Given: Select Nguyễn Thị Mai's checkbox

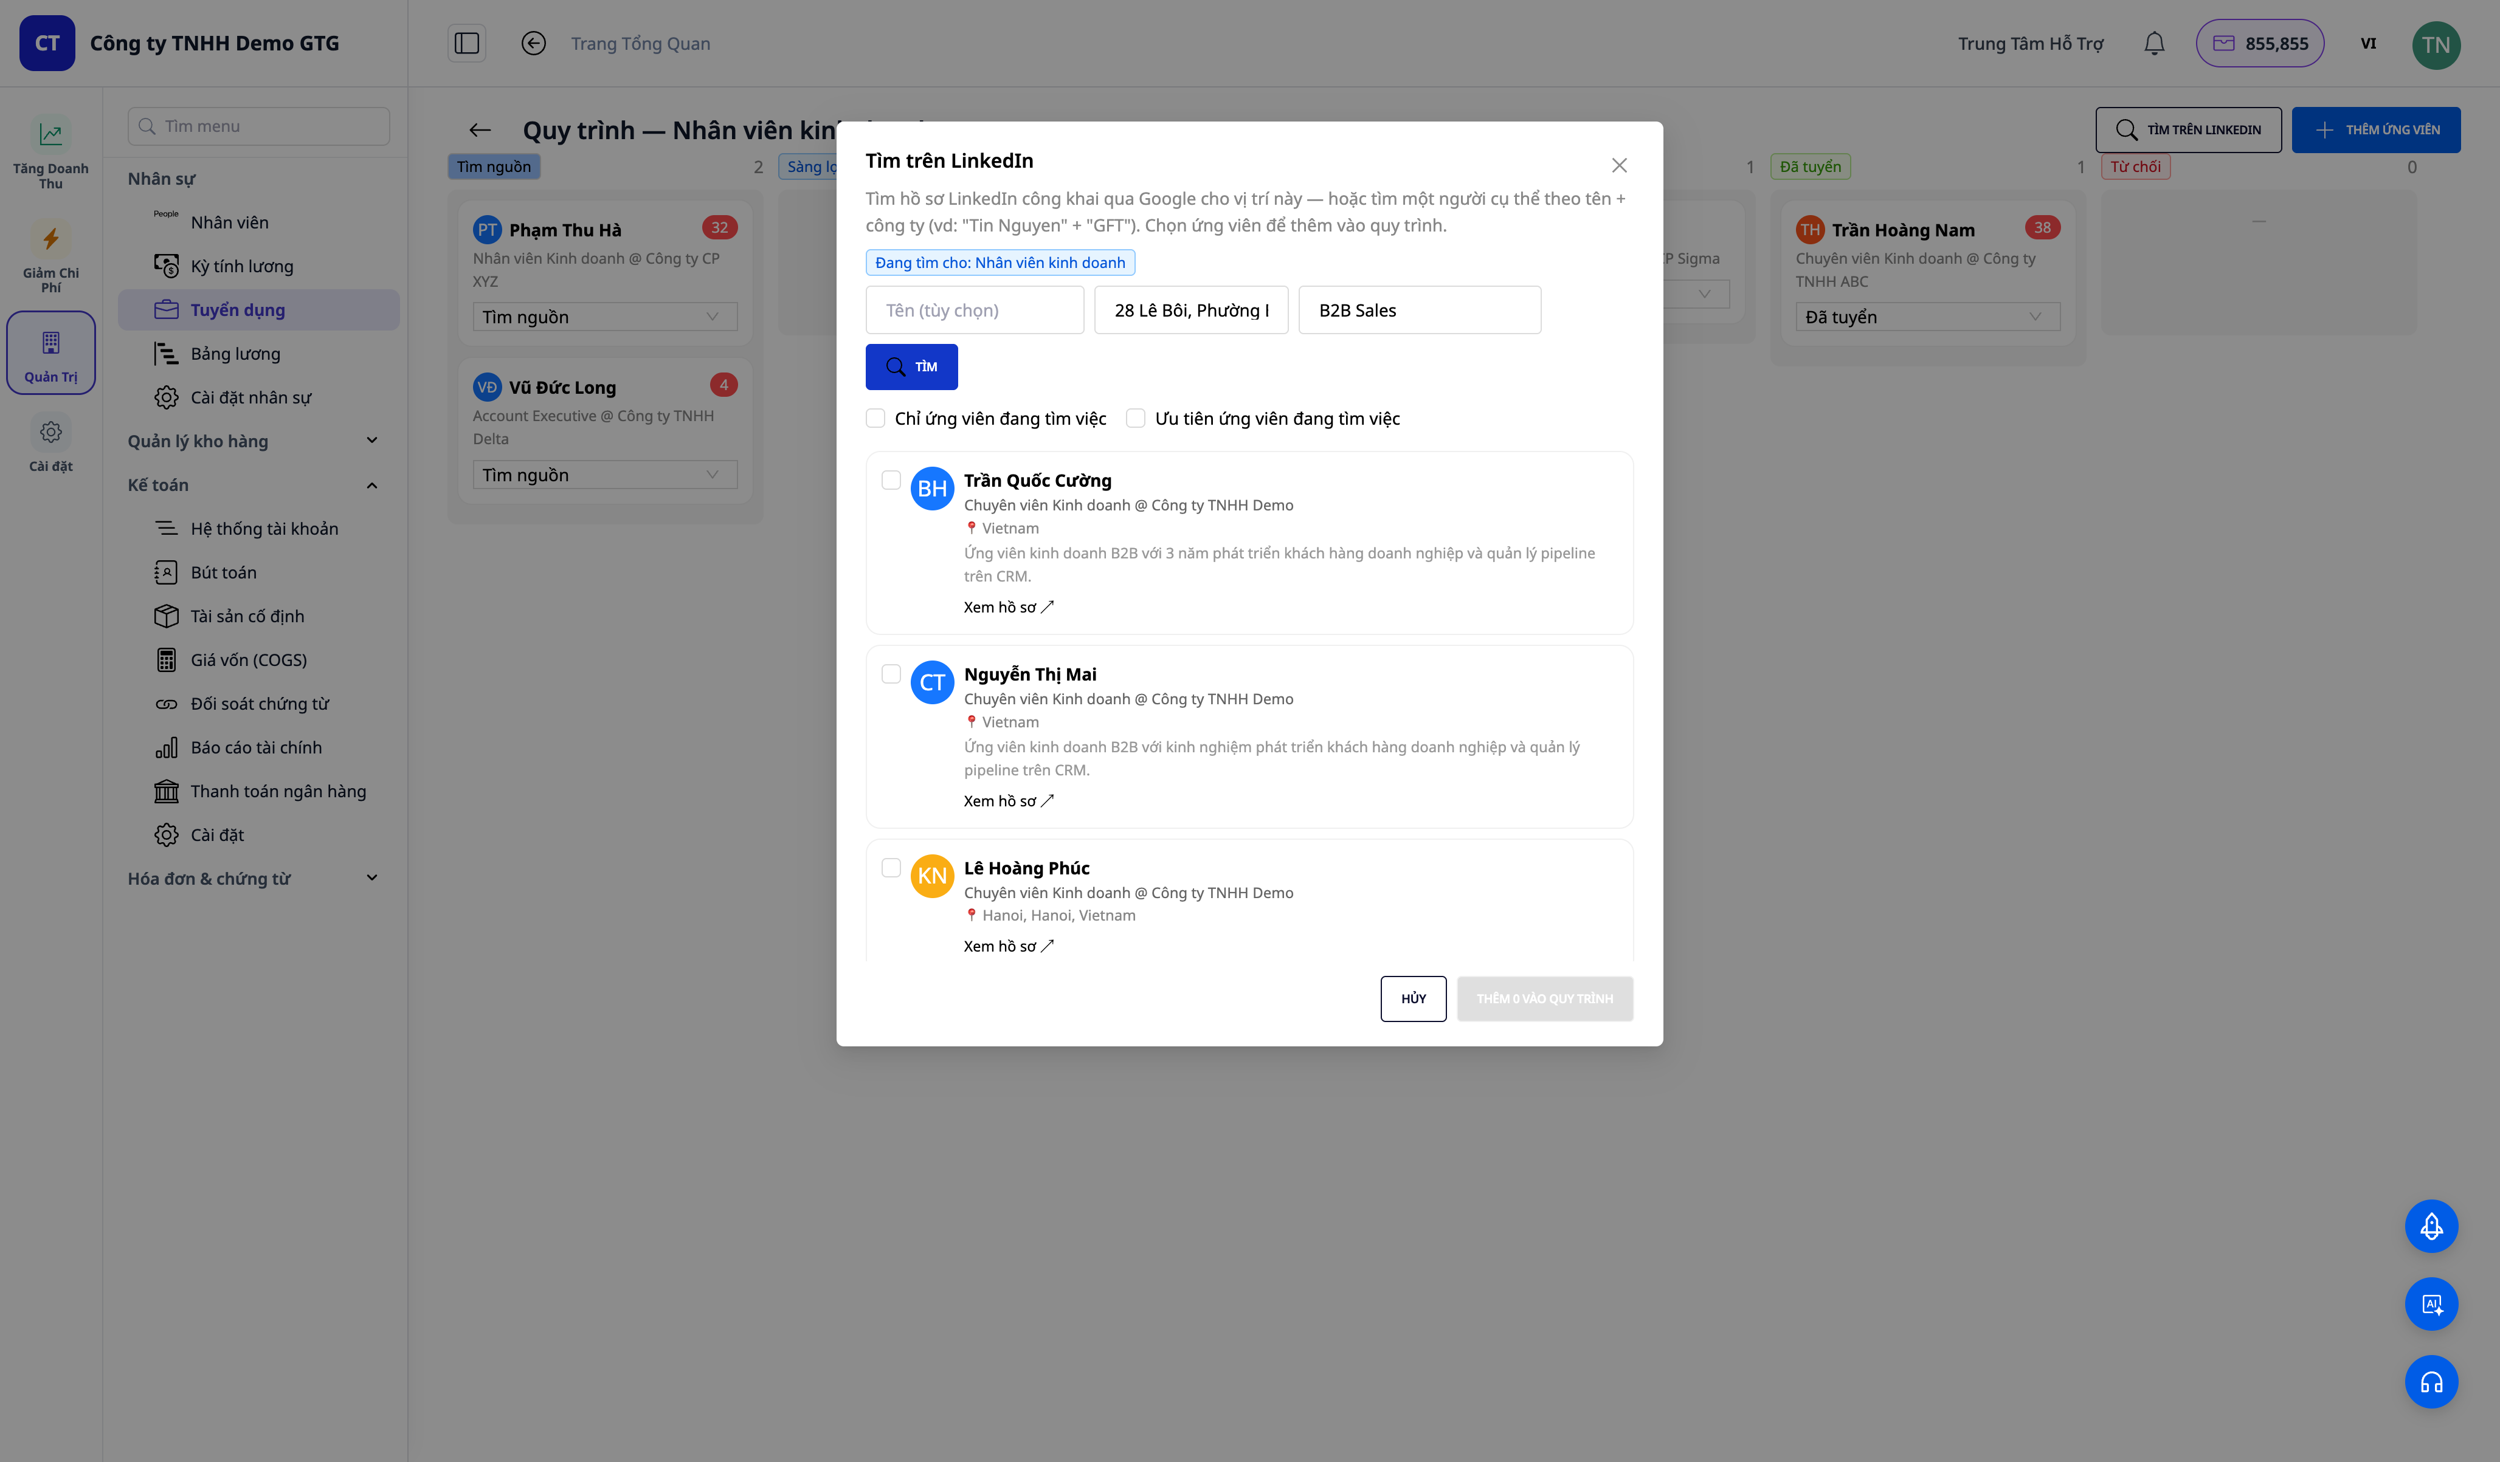Looking at the screenshot, I should tap(891, 674).
